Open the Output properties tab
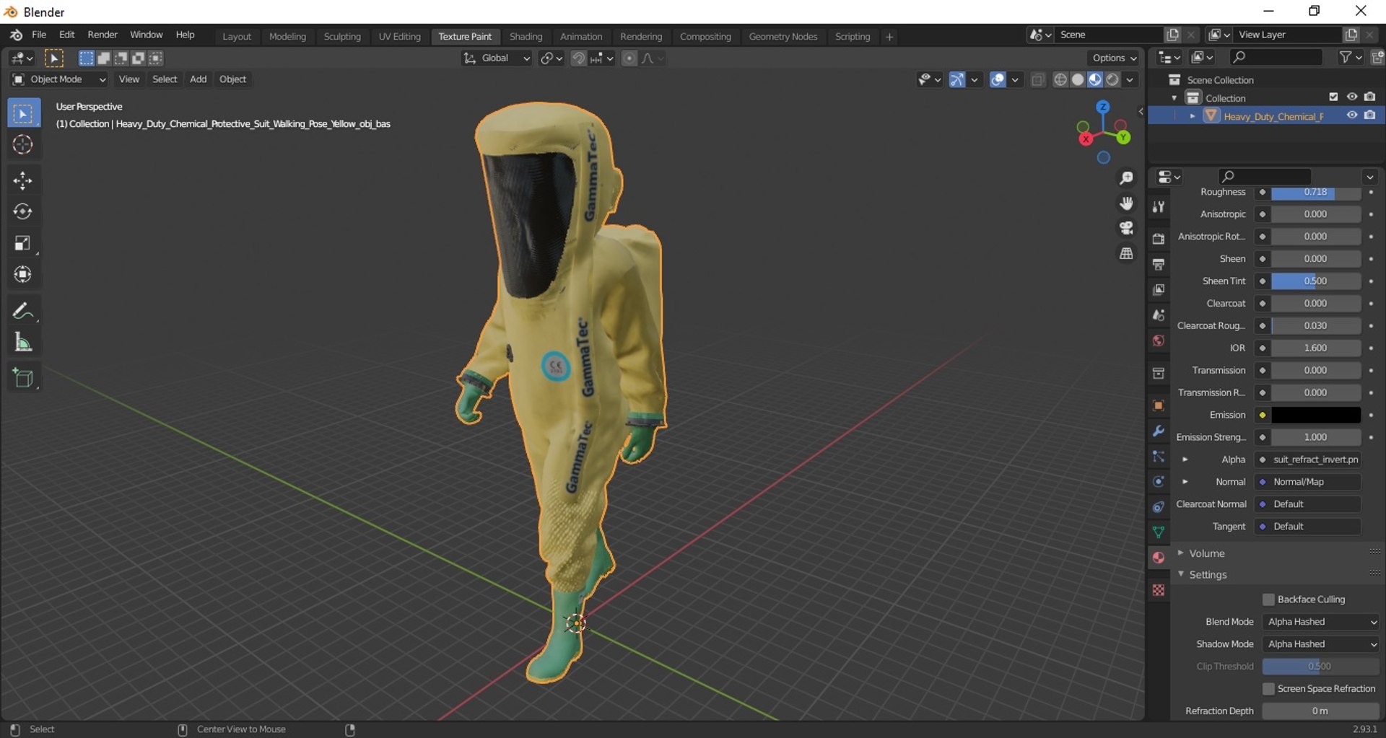The image size is (1386, 738). coord(1159,264)
